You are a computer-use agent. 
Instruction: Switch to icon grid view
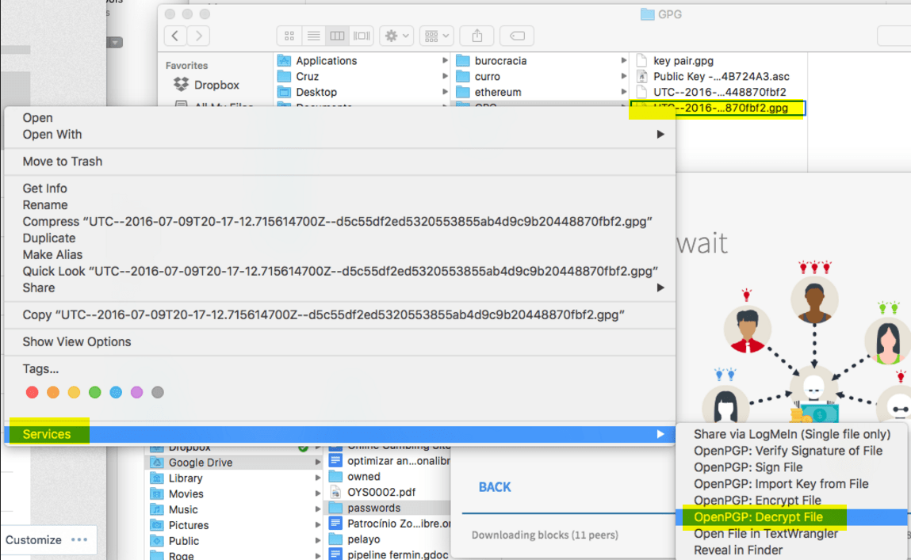point(289,36)
